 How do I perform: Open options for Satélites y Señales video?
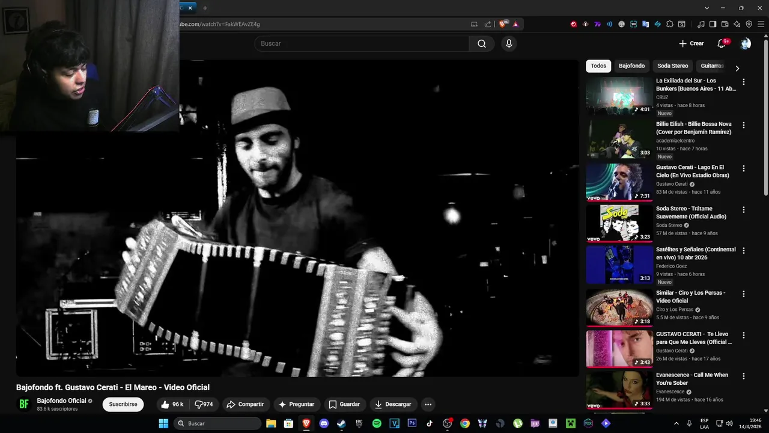coord(744,251)
